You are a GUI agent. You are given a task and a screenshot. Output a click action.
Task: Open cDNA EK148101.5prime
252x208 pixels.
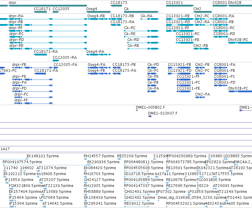coord(14,159)
